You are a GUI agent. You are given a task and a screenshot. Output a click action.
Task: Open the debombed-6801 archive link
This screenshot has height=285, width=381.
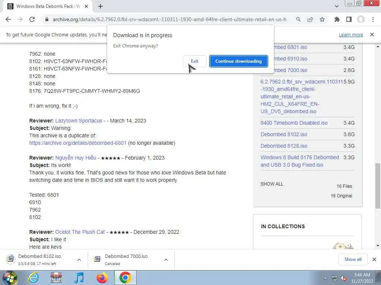tap(78, 143)
